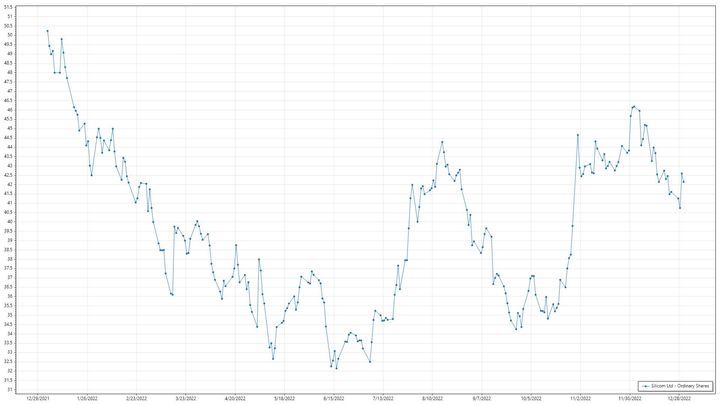Viewport: 721px width, 405px height.
Task: Click the 45.5 y-axis value label
Action: 8,119
